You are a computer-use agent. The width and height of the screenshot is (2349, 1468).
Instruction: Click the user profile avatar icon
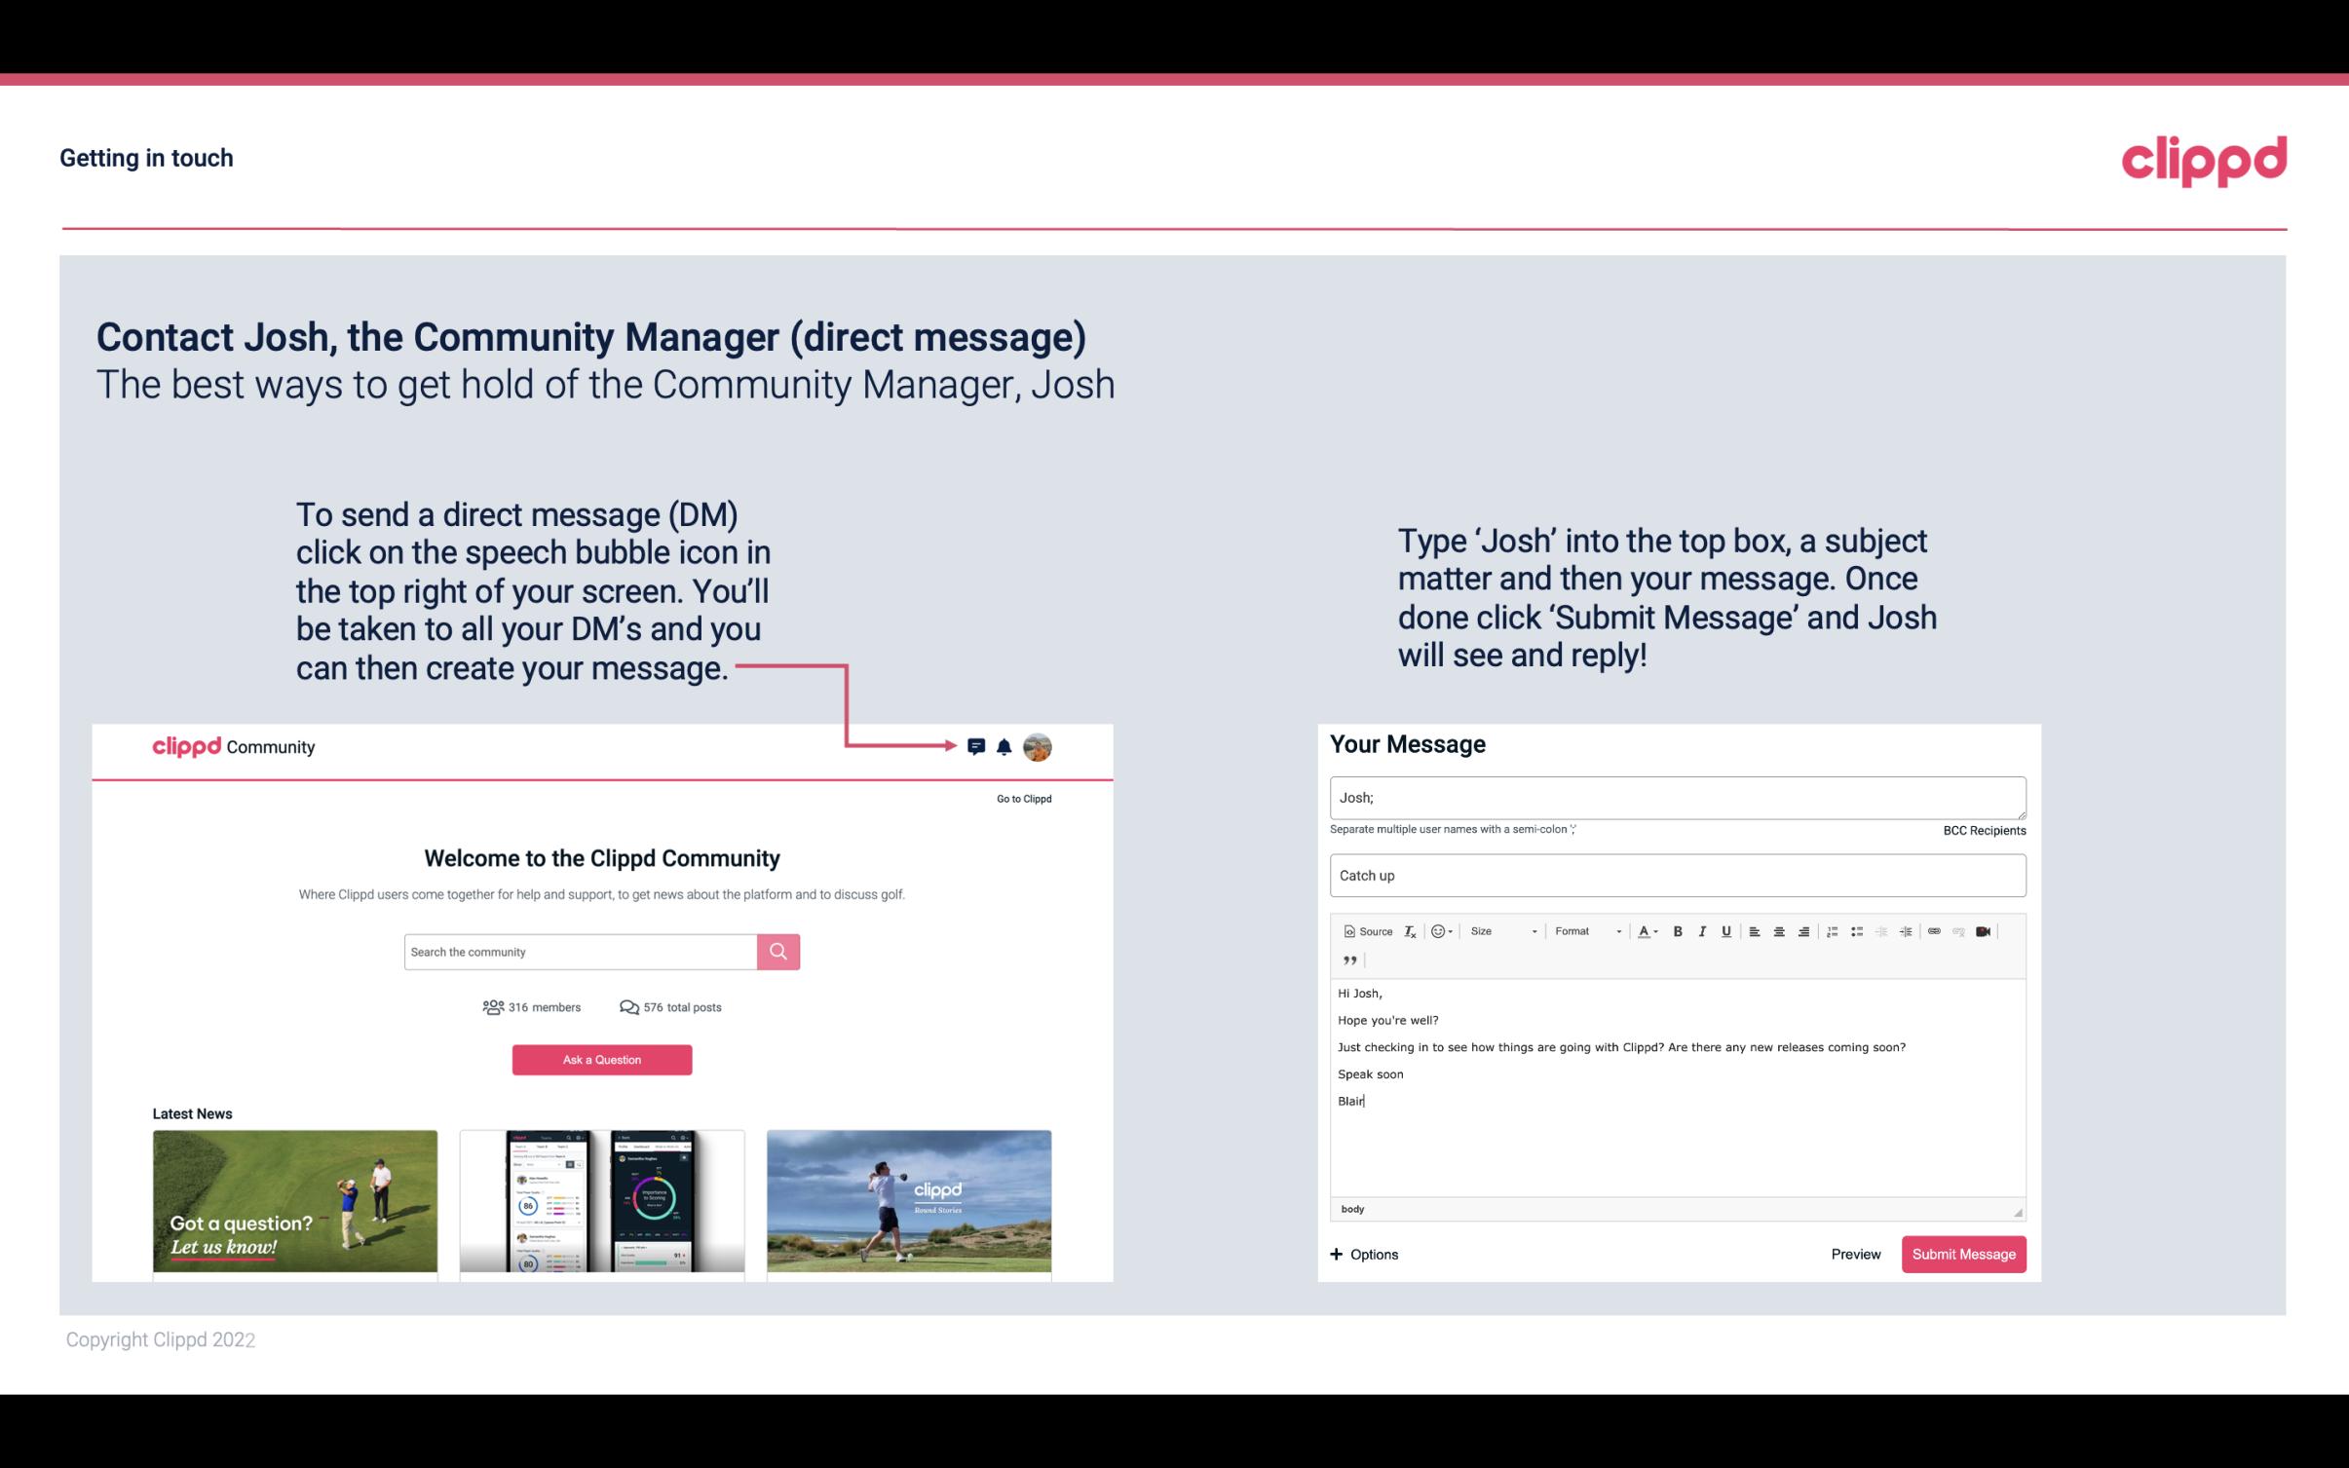[x=1037, y=747]
